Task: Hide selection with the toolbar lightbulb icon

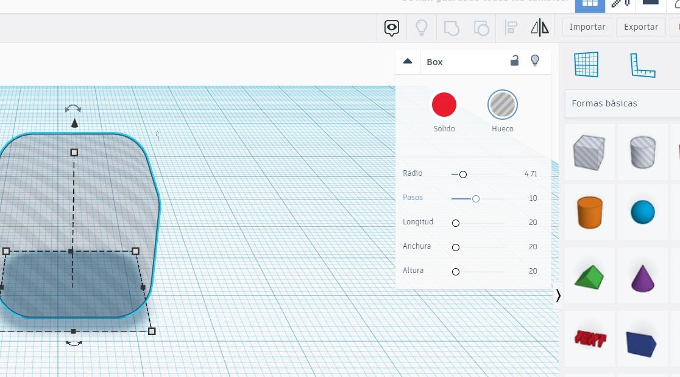Action: point(422,28)
